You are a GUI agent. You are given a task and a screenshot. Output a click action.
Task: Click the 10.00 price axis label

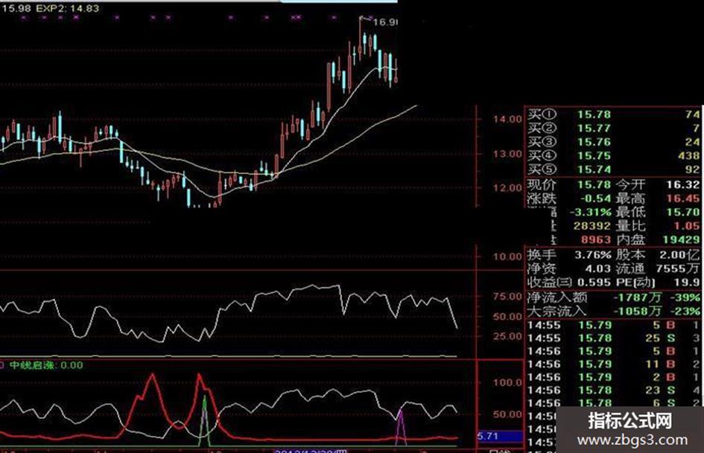(x=508, y=257)
